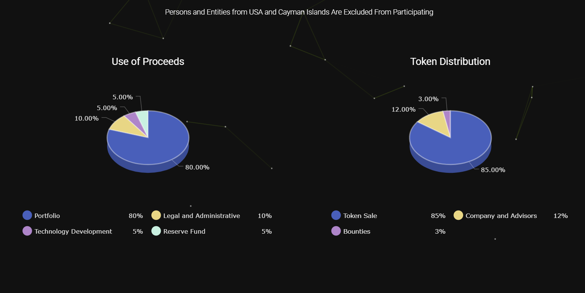This screenshot has height=293, width=585.
Task: Toggle the Reserve Fund legend marker
Action: click(x=156, y=231)
